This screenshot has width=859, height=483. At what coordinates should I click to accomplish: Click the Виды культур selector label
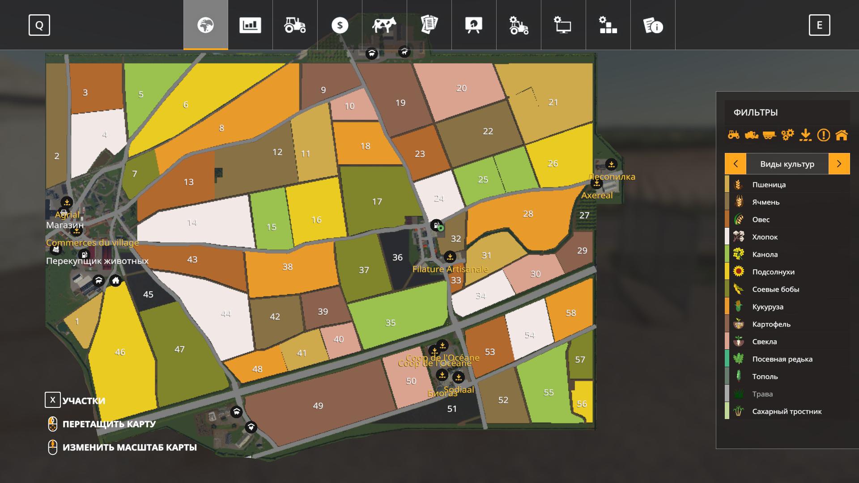pos(787,164)
